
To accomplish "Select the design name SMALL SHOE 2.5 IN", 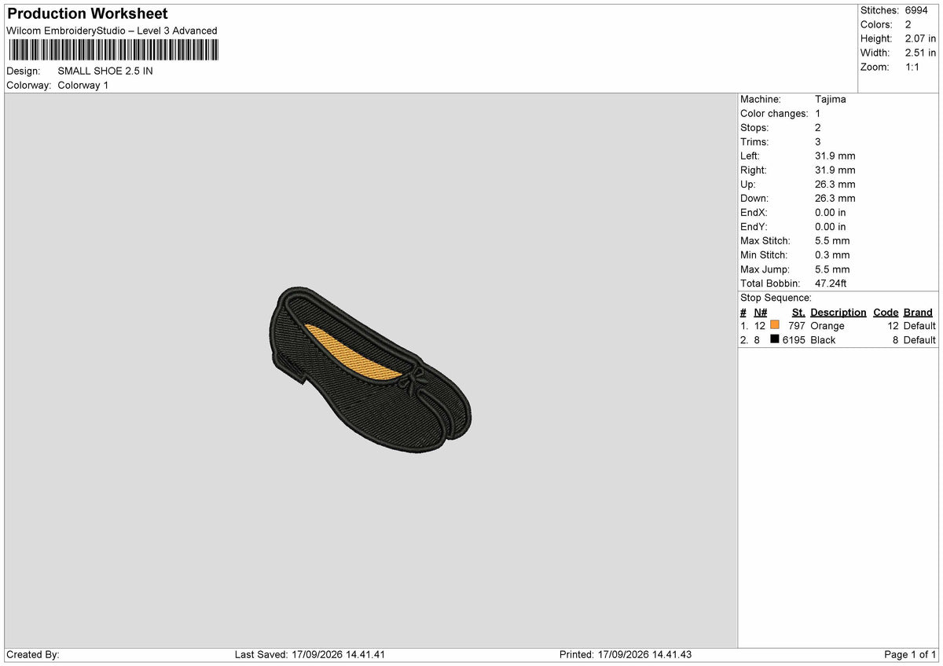I will [x=105, y=71].
